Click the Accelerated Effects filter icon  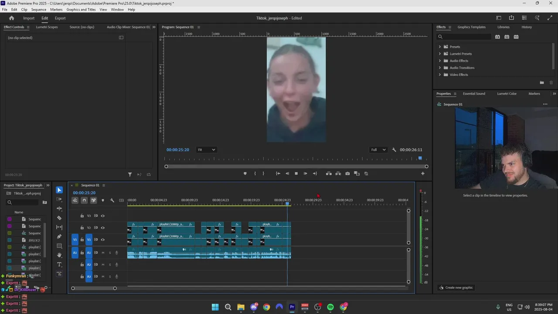point(497,37)
